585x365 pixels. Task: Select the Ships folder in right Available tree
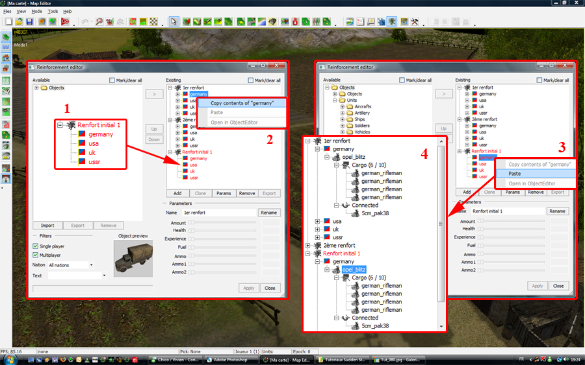359,119
